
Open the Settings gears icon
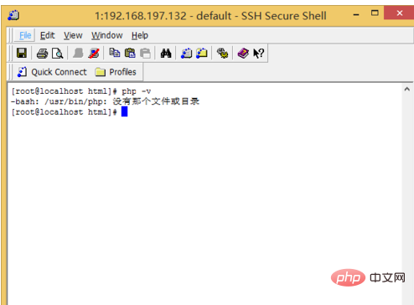tap(222, 53)
